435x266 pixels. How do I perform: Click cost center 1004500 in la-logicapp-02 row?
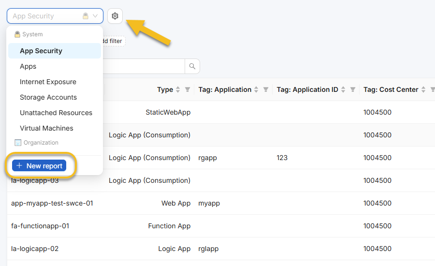click(377, 249)
